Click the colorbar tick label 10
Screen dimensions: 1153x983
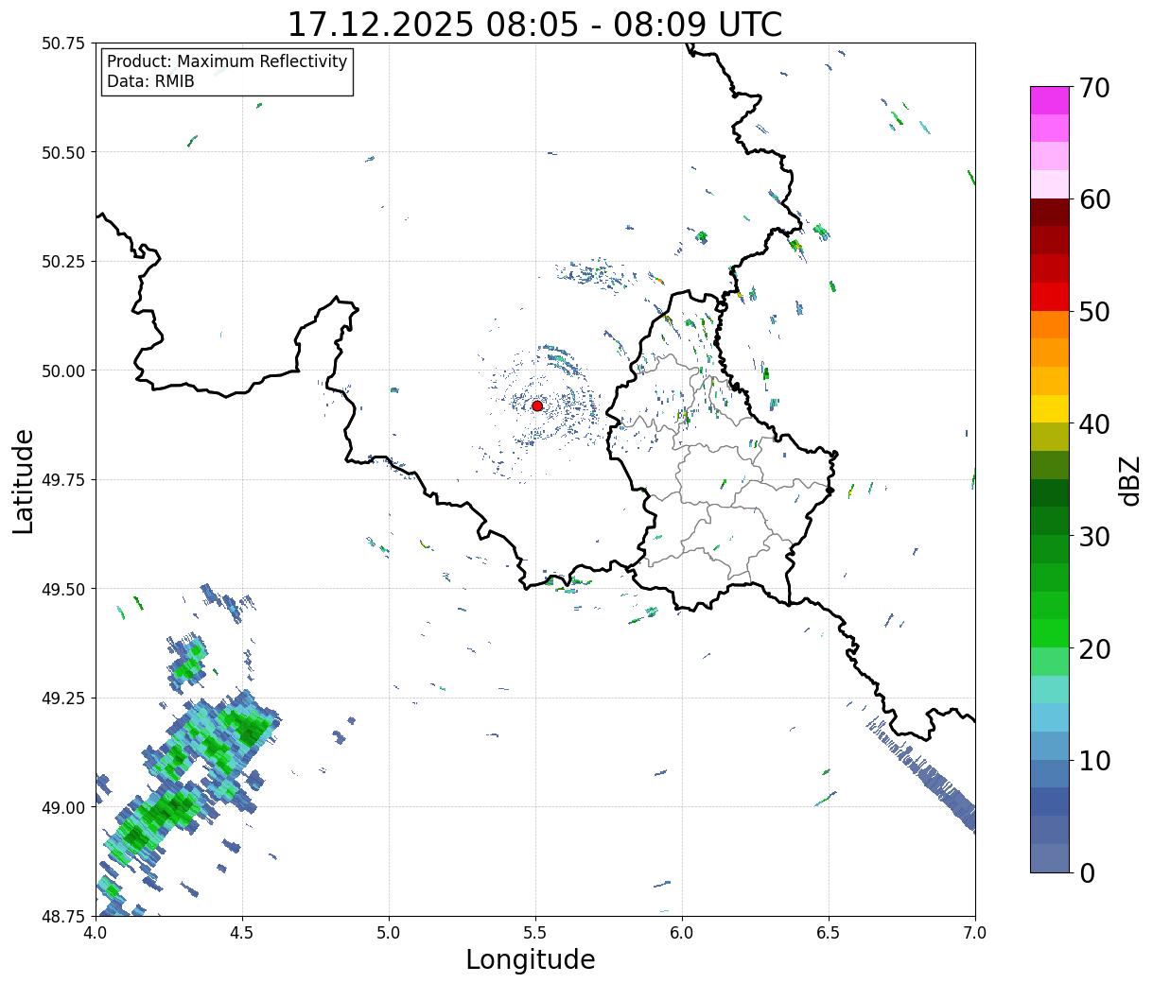pyautogui.click(x=1094, y=761)
